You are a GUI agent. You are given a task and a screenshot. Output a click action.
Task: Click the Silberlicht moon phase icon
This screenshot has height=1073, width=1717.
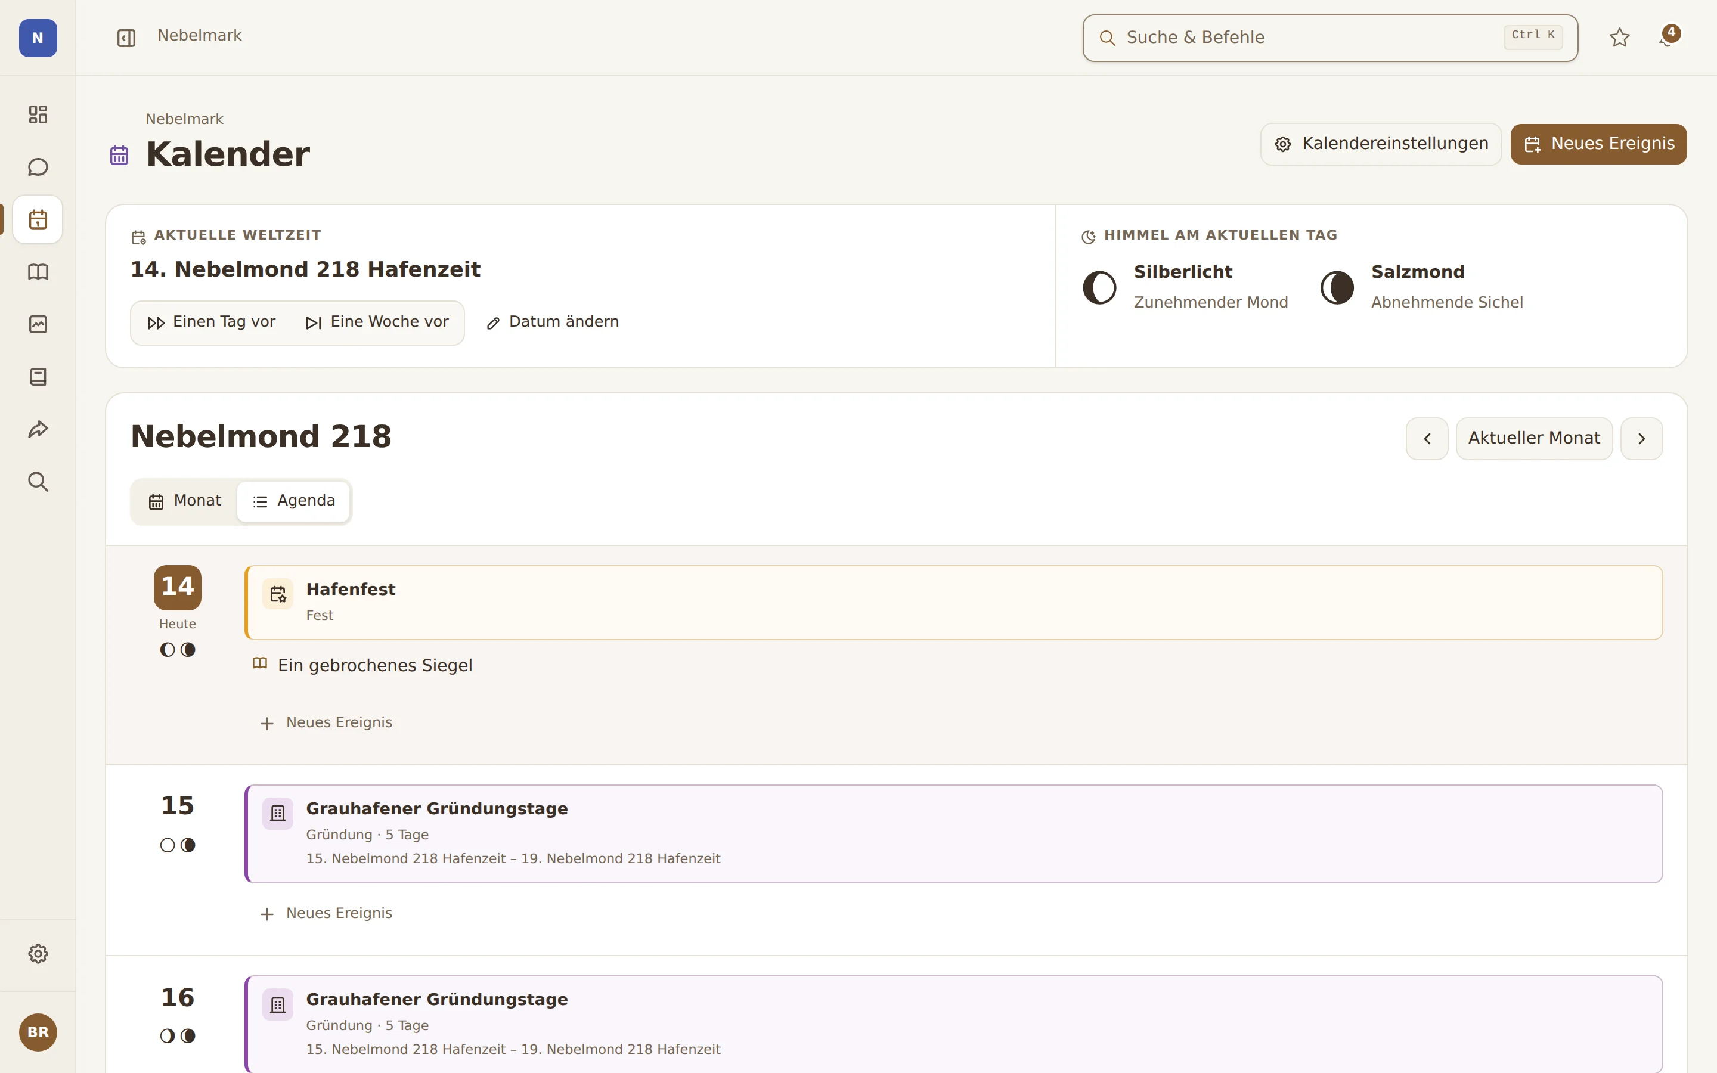point(1099,287)
